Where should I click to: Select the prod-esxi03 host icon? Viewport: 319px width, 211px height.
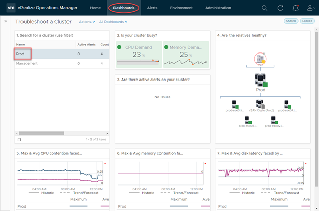coord(248,120)
